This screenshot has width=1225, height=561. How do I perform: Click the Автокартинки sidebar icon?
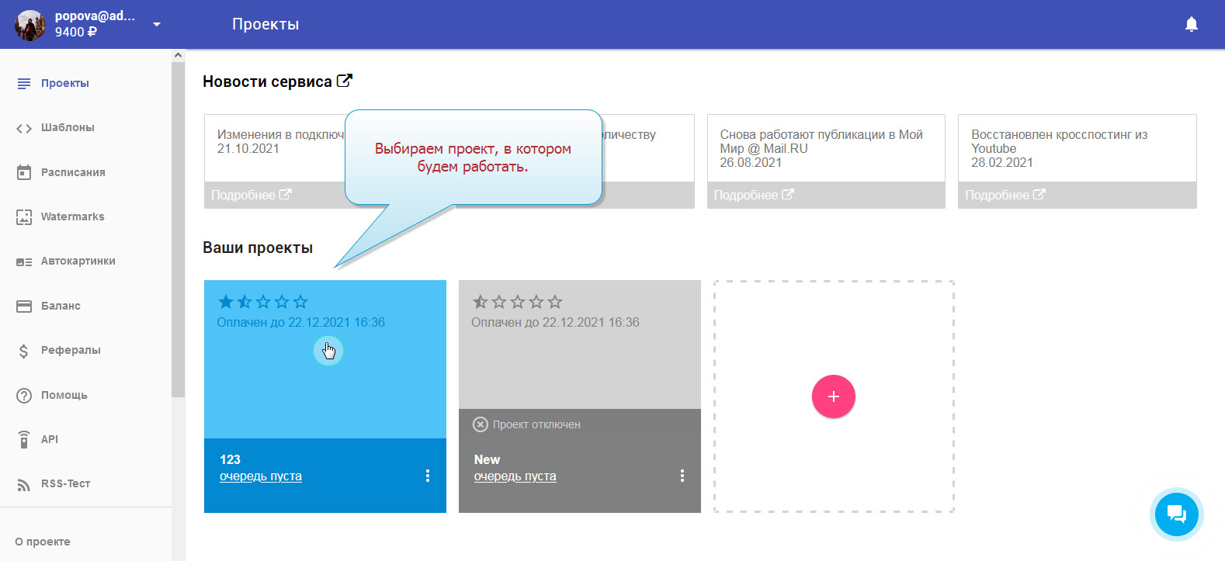[x=24, y=261]
